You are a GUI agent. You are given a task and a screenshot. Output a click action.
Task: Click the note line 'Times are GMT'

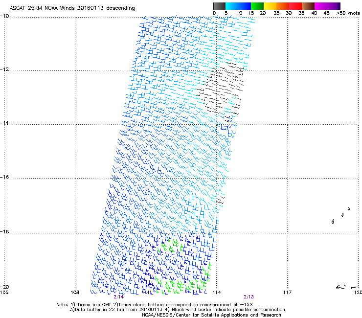click(x=95, y=305)
